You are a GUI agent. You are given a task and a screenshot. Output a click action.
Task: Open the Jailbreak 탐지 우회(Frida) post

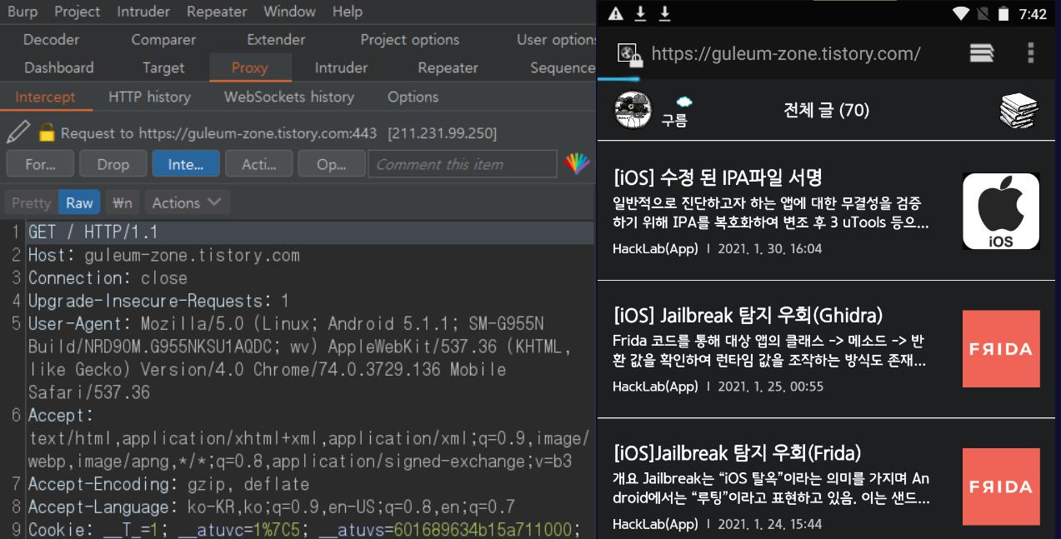click(x=737, y=453)
